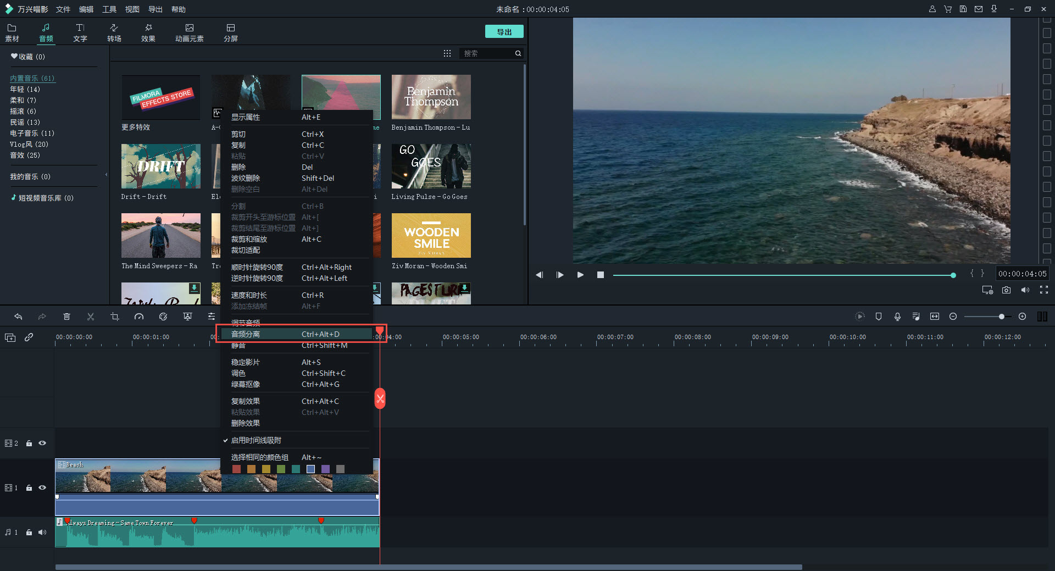Hide video track 2 using eye icon
1055x571 pixels.
tap(42, 443)
